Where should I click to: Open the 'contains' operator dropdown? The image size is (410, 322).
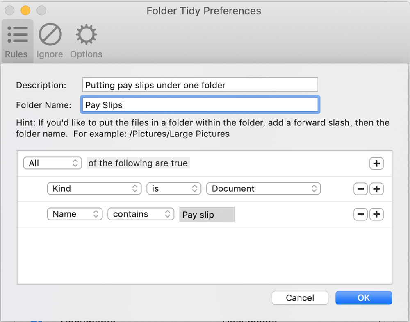pos(141,214)
